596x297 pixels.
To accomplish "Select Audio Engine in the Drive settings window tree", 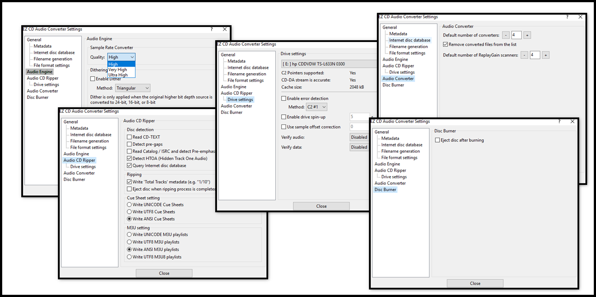I will [234, 87].
